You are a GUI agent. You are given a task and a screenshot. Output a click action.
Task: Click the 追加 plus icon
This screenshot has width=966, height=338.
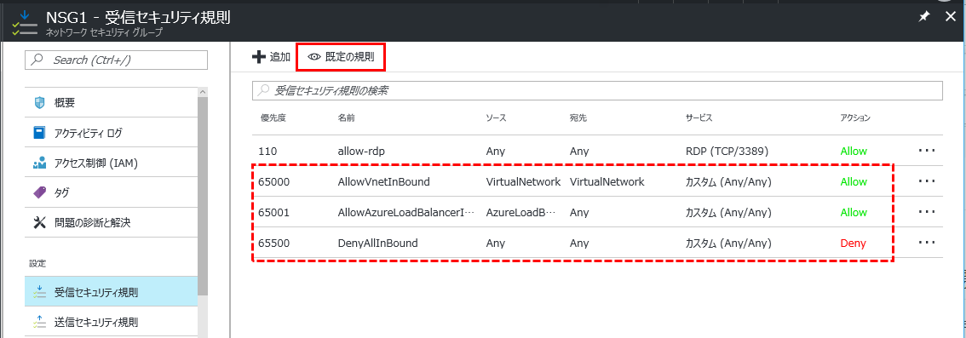[x=259, y=57]
